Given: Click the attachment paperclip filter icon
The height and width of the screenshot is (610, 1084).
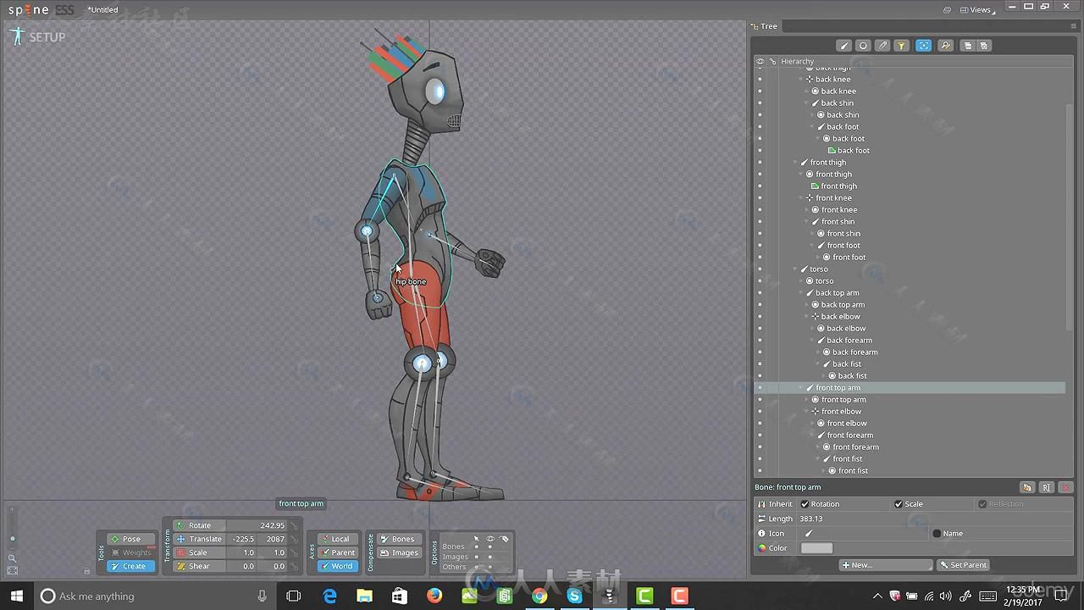Looking at the screenshot, I should coord(882,46).
